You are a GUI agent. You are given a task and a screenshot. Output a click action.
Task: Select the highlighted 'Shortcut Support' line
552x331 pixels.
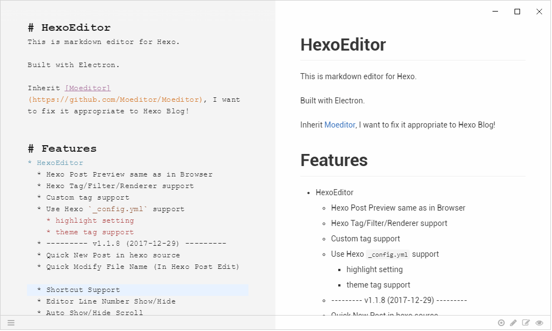pos(137,290)
